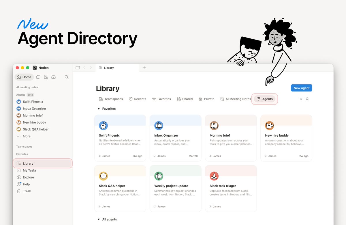The width and height of the screenshot is (346, 225).
Task: Click the New hire buddy card puzzle icon
Action: (269, 126)
